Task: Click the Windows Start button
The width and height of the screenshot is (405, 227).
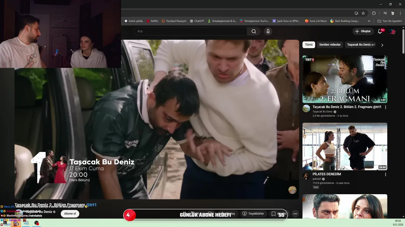Action: tap(5, 223)
